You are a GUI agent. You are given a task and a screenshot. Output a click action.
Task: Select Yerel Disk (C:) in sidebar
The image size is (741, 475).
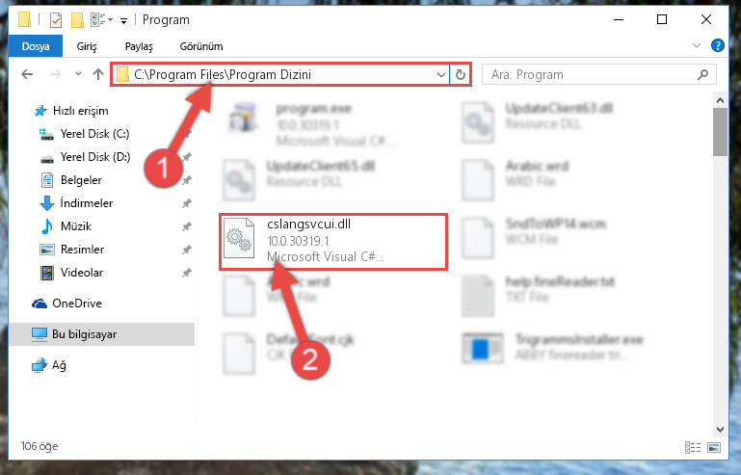(x=94, y=134)
